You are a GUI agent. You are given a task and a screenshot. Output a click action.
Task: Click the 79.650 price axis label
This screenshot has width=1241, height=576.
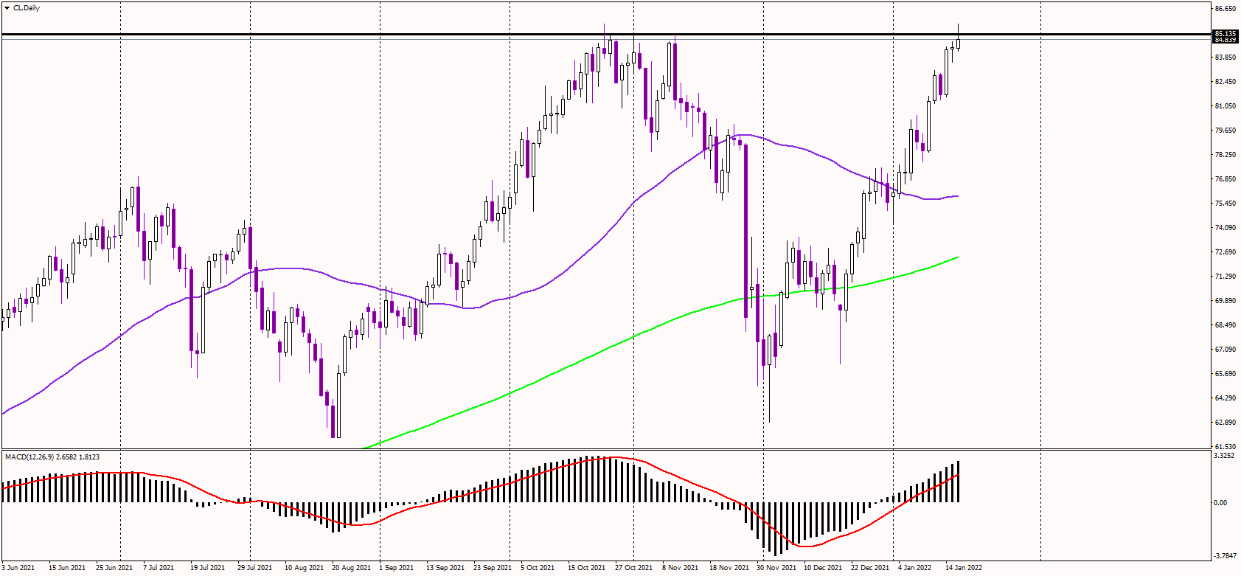(x=1225, y=131)
